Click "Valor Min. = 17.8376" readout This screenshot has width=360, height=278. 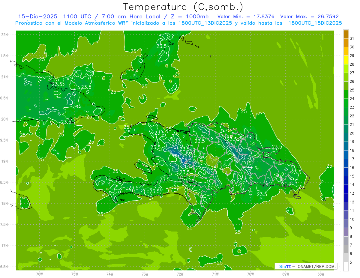pos(246,16)
